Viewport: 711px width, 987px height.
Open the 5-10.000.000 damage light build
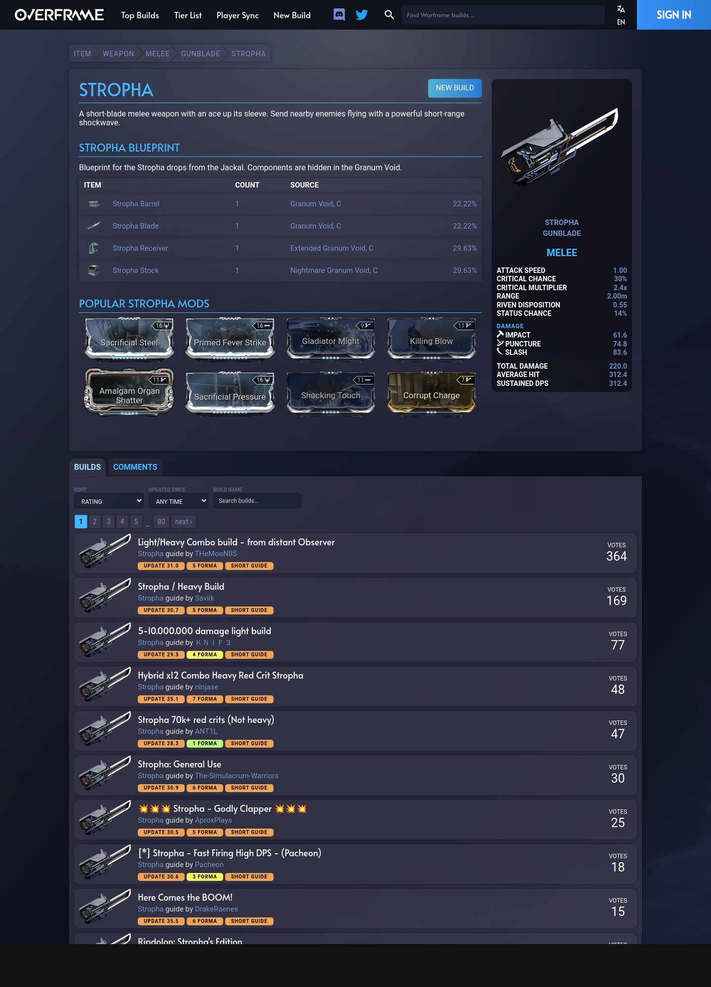click(x=204, y=631)
